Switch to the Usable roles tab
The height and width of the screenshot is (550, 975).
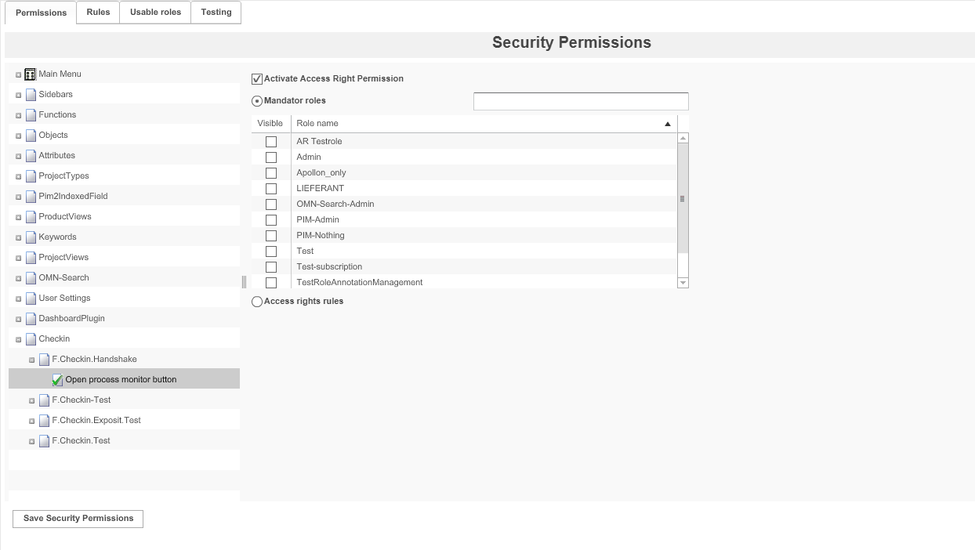pyautogui.click(x=154, y=13)
